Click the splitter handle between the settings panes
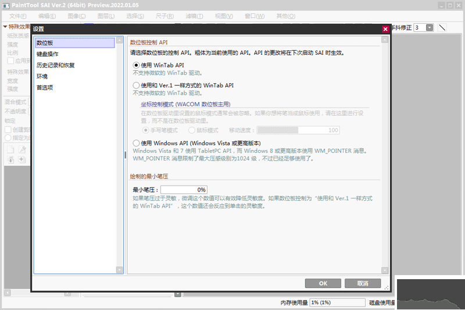 pos(125,155)
